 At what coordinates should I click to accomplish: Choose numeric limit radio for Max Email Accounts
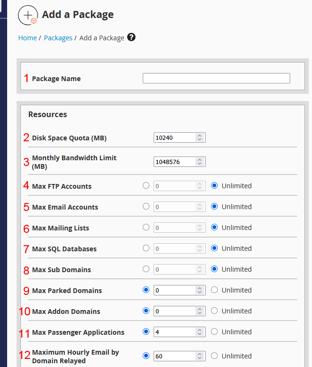146,207
